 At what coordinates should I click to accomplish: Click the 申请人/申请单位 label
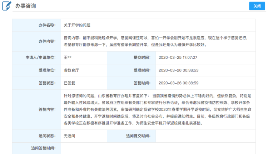[40, 58]
